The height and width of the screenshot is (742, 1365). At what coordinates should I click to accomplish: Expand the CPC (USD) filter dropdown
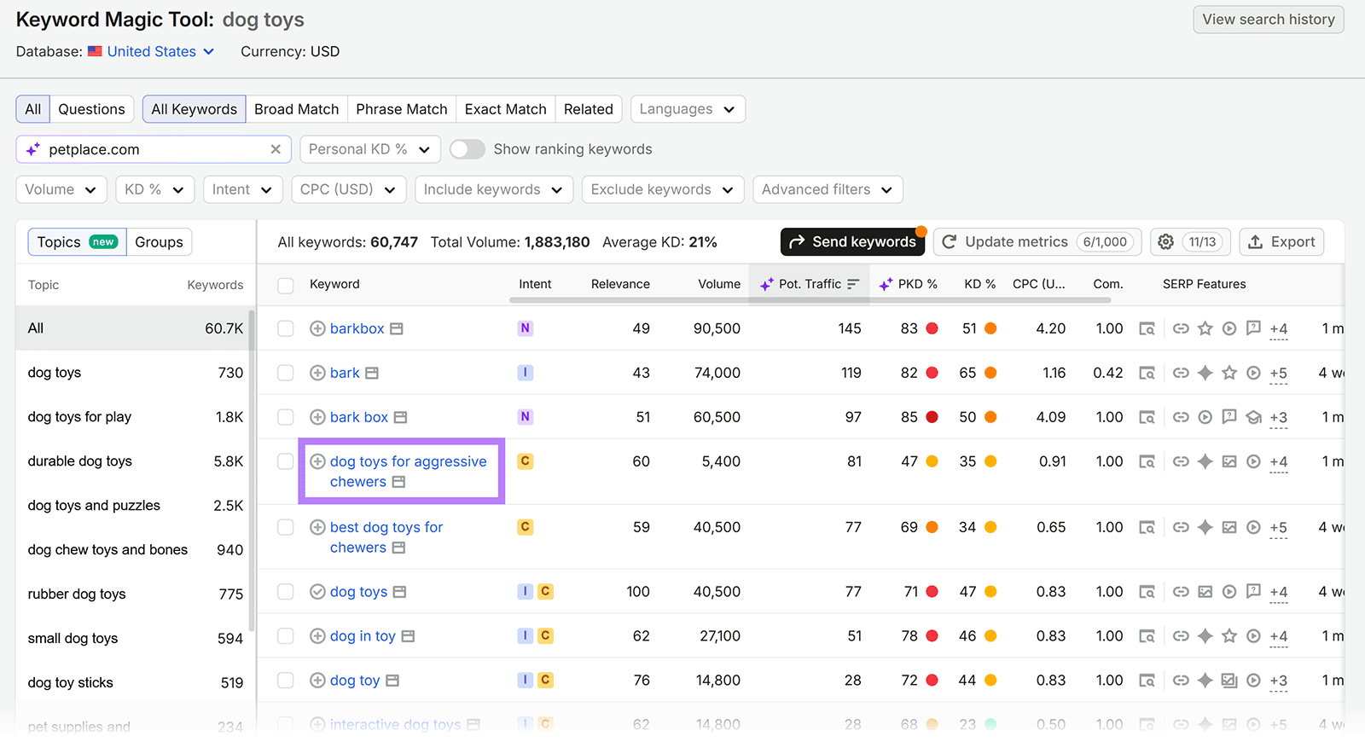[348, 189]
